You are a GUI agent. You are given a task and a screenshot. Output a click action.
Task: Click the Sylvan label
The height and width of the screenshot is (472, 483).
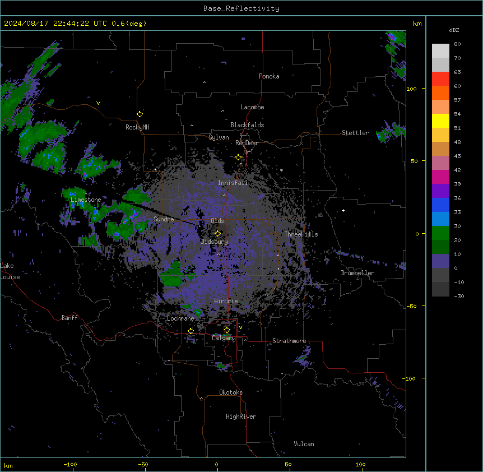point(219,137)
